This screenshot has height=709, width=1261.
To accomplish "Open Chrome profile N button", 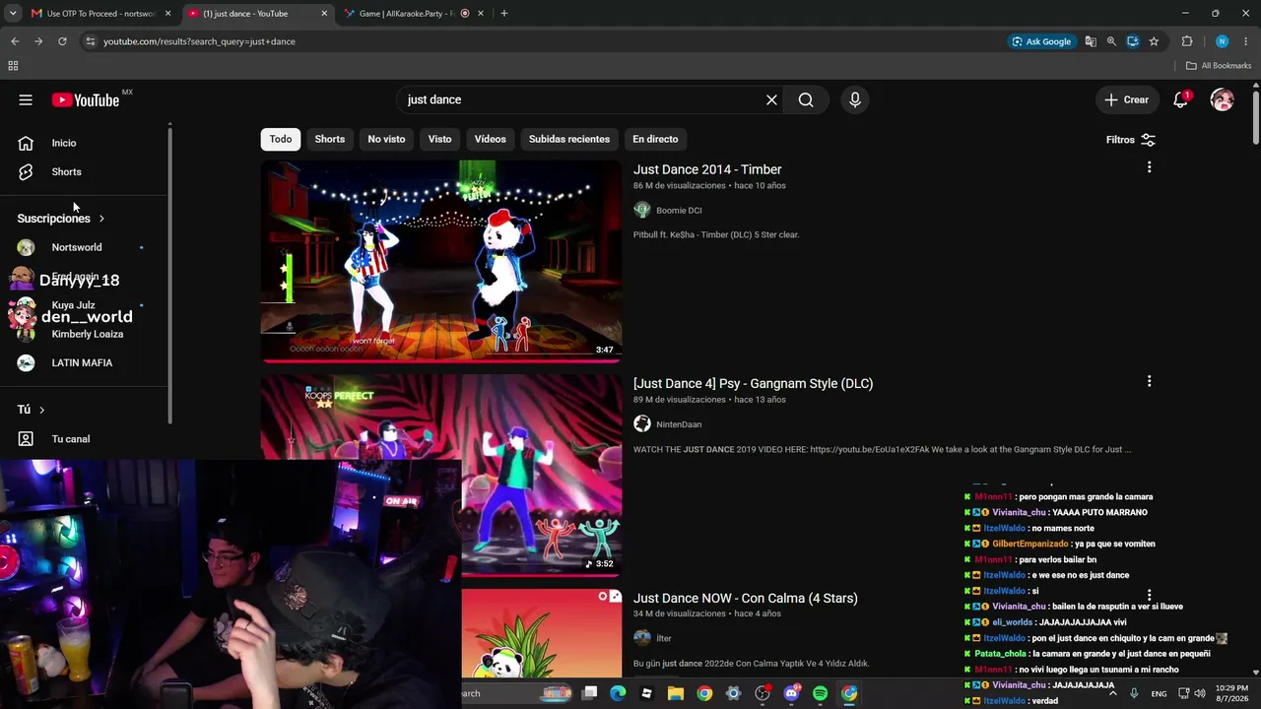I will tap(1222, 41).
